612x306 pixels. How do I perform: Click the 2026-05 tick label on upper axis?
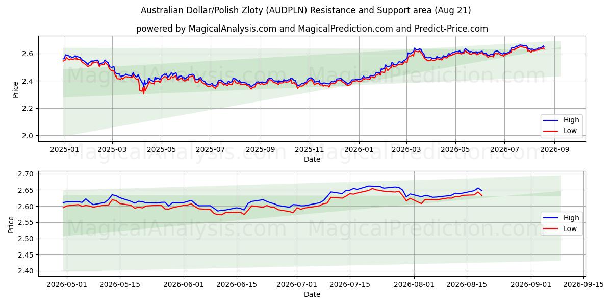pyautogui.click(x=455, y=150)
